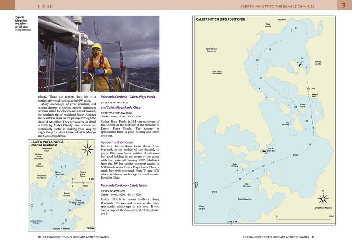Click the boat symbol near Patchy woods

click(x=300, y=64)
